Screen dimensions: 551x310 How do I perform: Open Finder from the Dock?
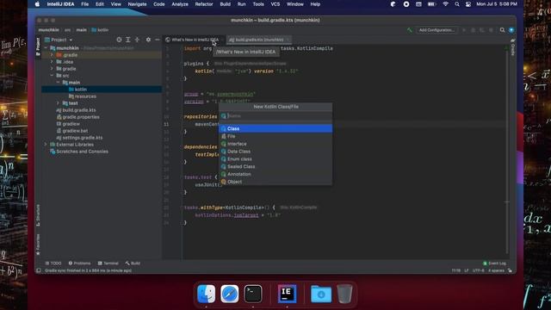[207, 294]
